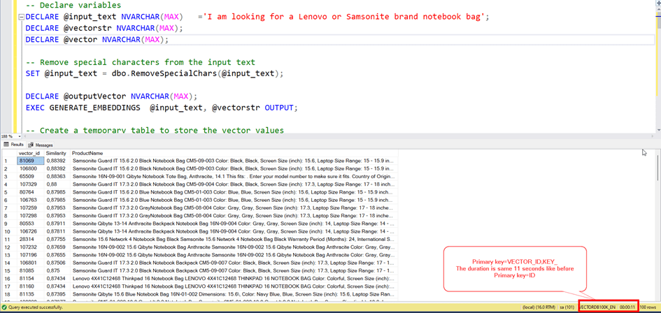Screen dimensions: 661x313
Task: Open the 188 % zoom level dropdown
Action: [19, 136]
